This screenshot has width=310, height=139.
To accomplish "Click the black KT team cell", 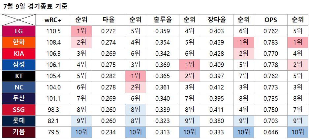I will click(x=19, y=76).
